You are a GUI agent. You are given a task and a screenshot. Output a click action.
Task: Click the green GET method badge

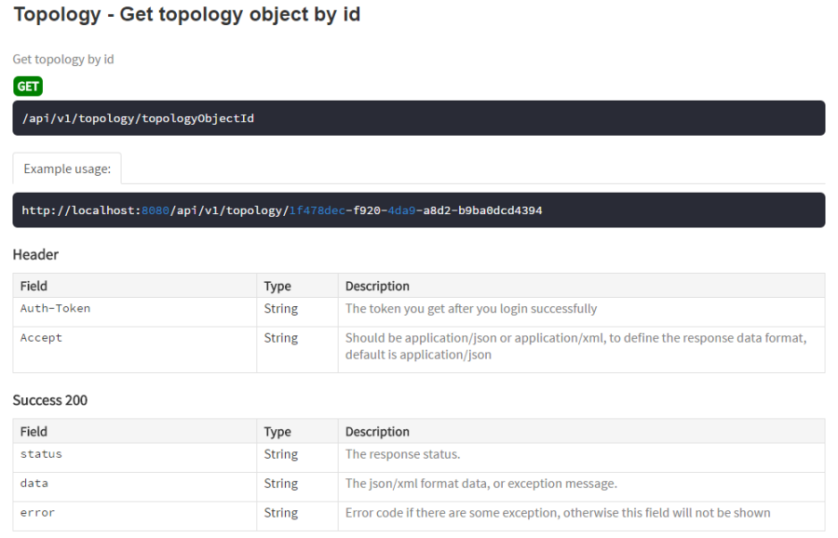point(28,87)
